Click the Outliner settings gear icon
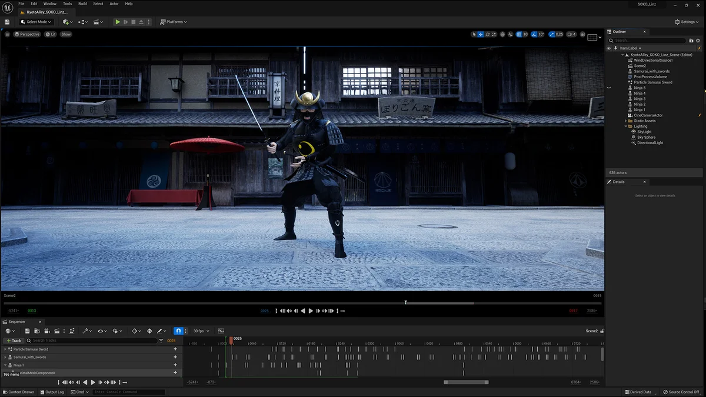This screenshot has width=706, height=397. (699, 41)
